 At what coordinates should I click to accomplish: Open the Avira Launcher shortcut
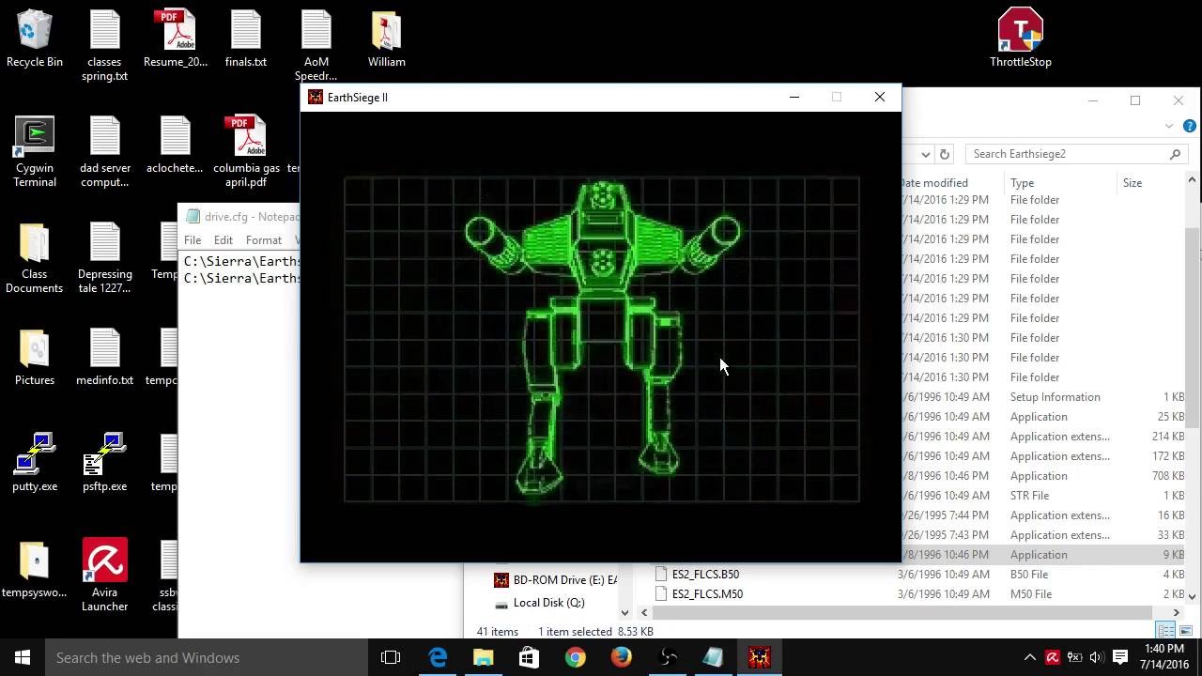[105, 575]
